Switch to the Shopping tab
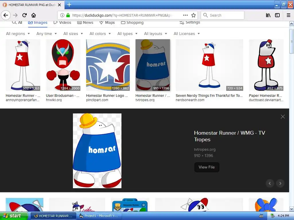 tap(132, 22)
